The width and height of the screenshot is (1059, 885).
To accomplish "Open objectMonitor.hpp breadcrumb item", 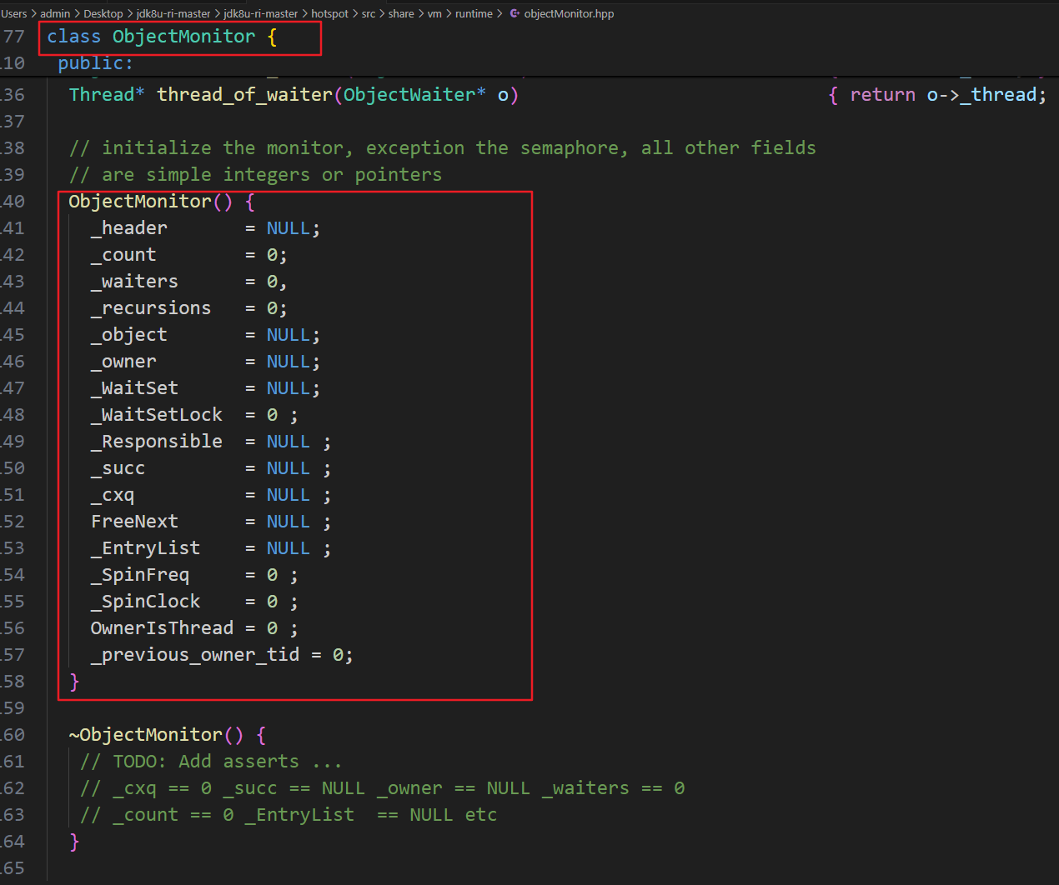I will click(569, 13).
